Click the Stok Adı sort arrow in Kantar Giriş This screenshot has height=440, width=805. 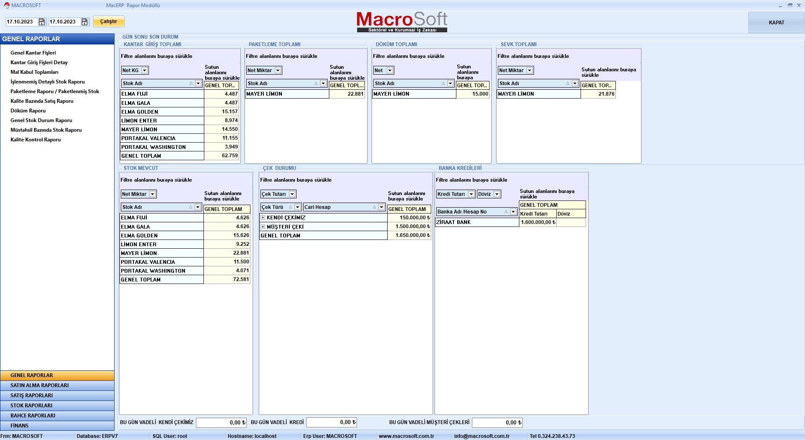(x=191, y=83)
